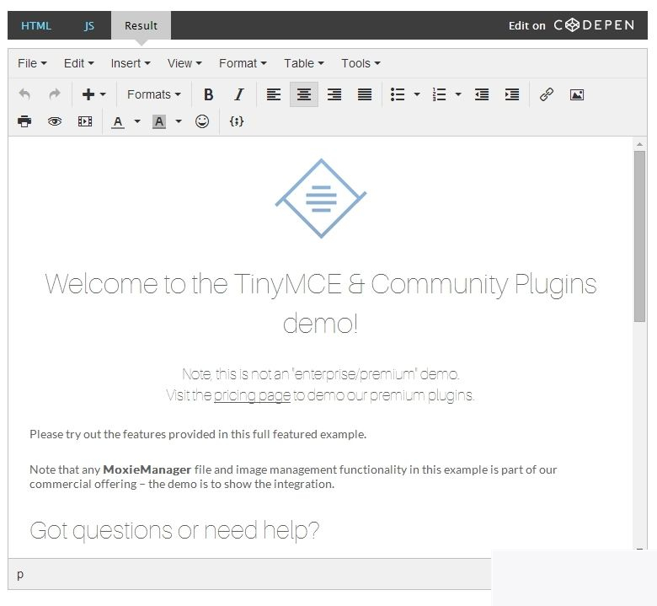
Task: Increase indent of the paragraph
Action: 512,94
